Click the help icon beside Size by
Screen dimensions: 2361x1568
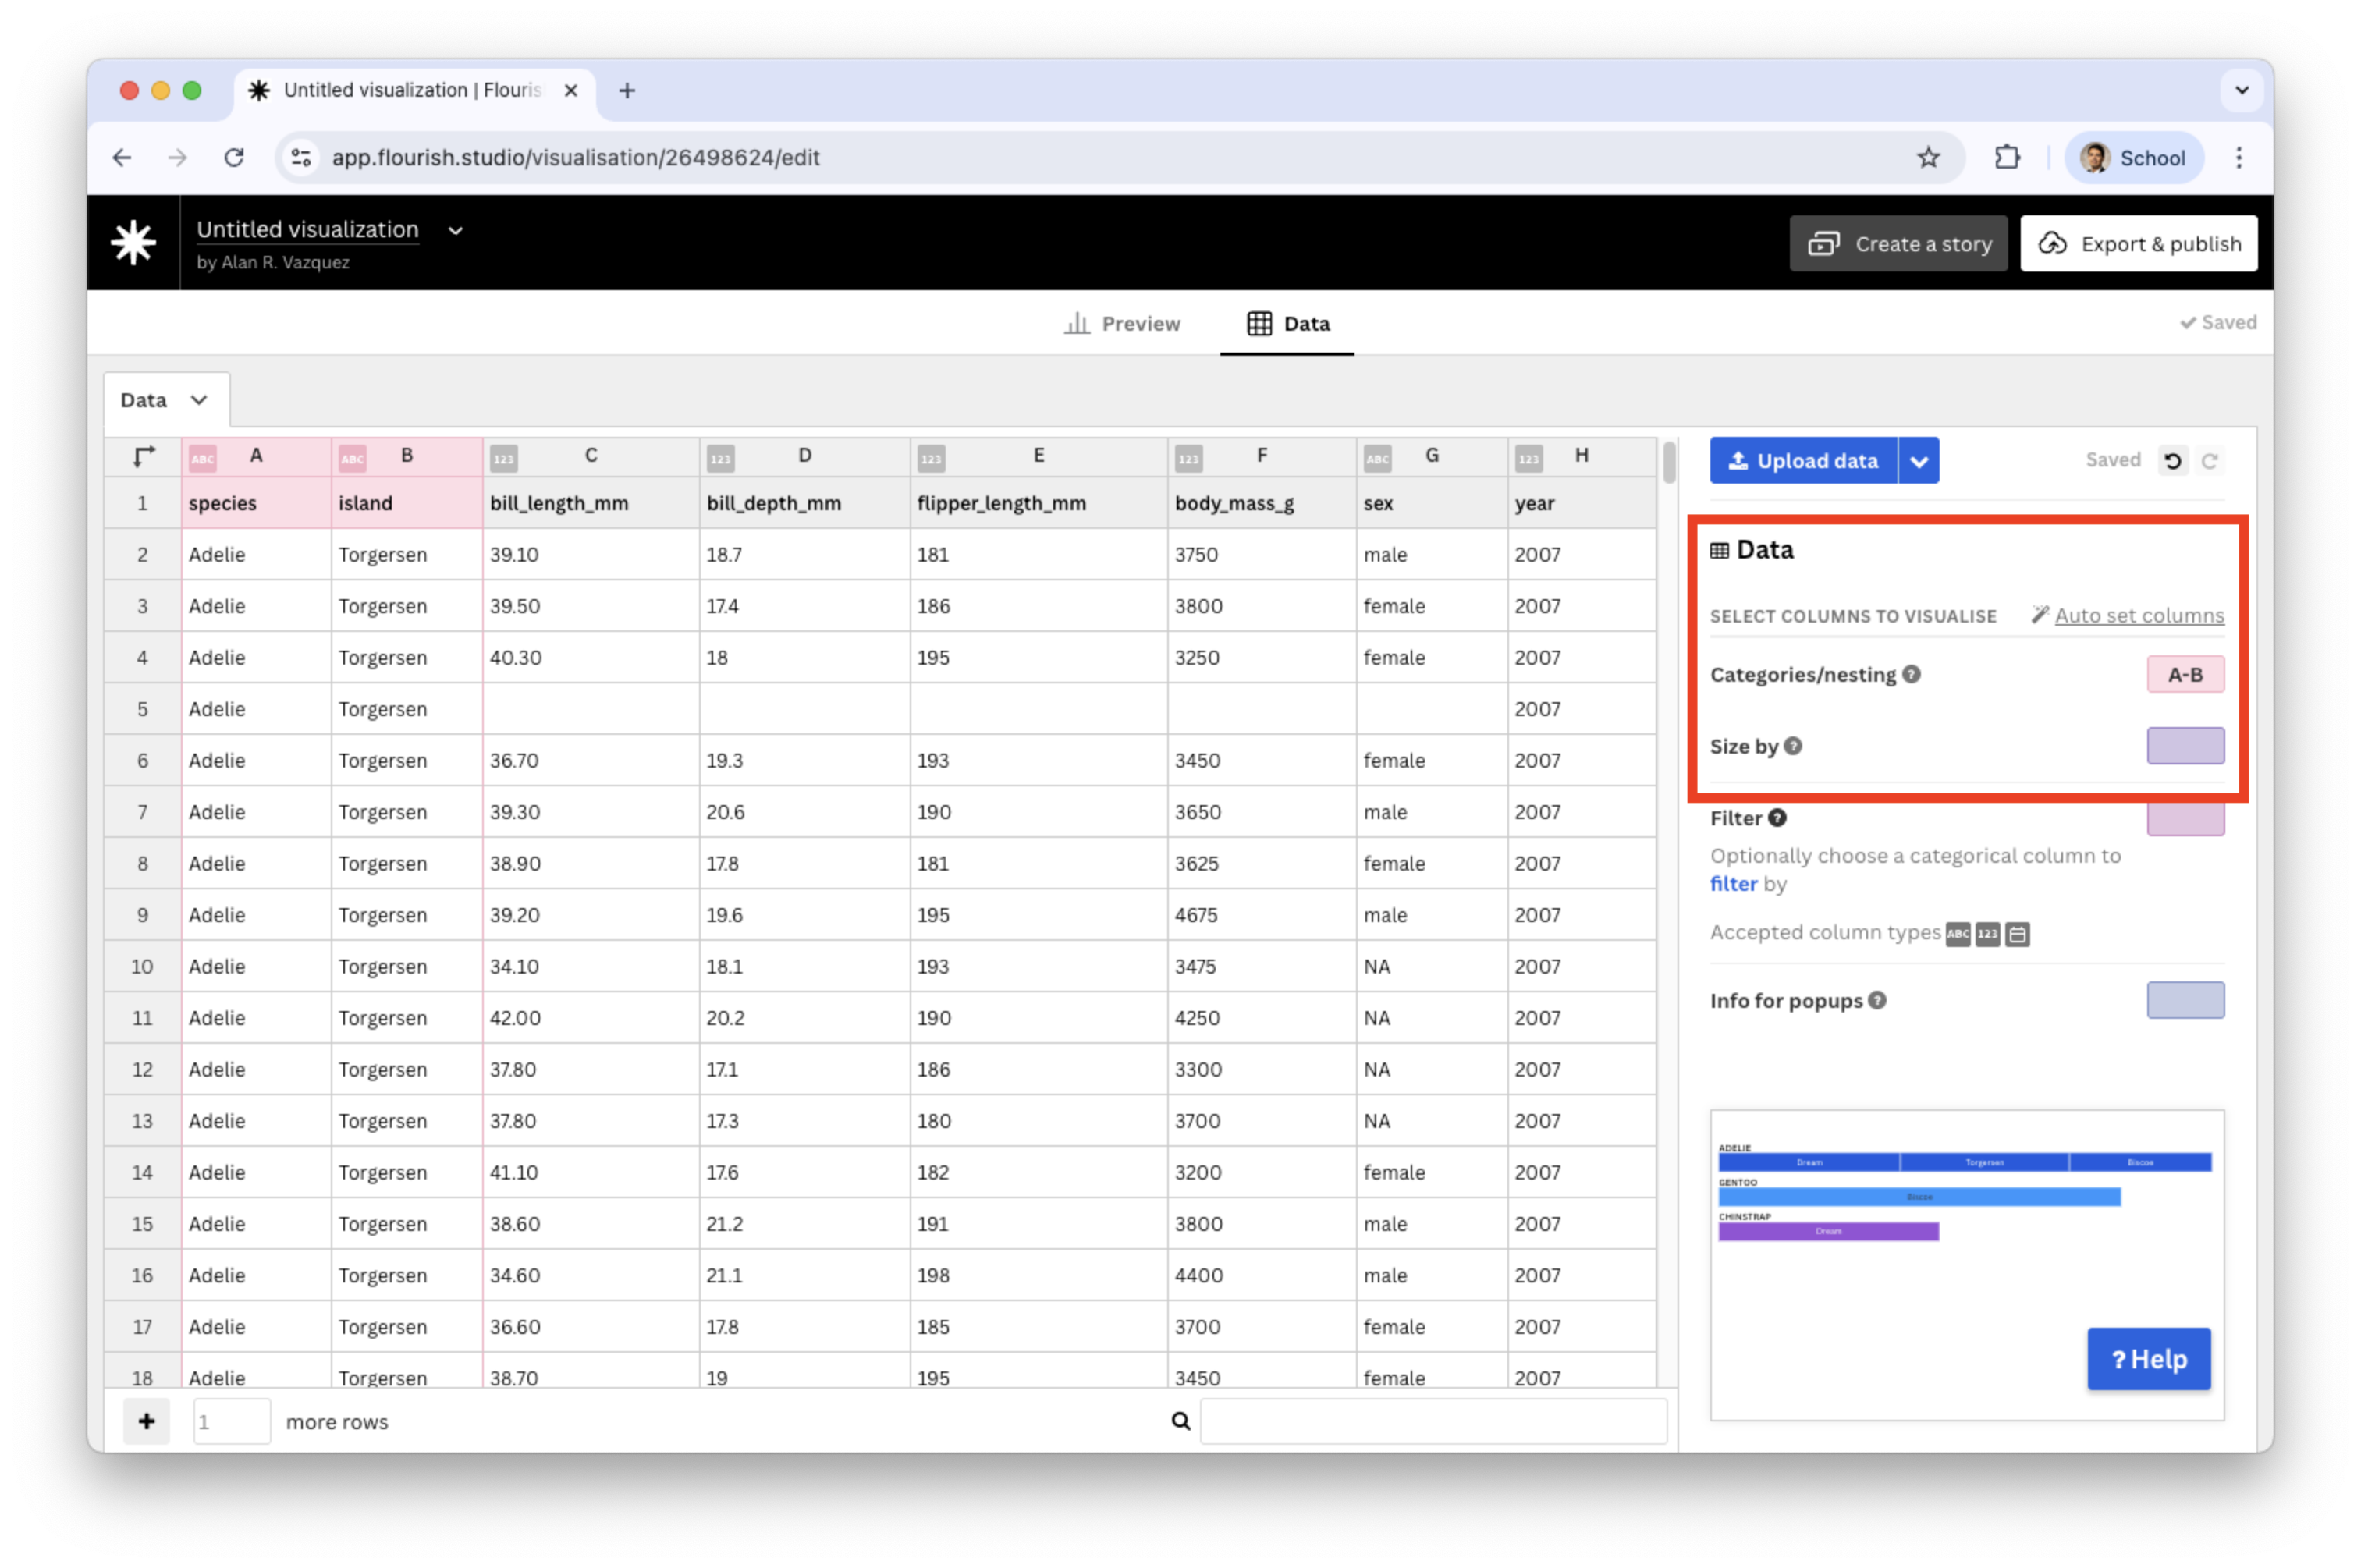1793,746
